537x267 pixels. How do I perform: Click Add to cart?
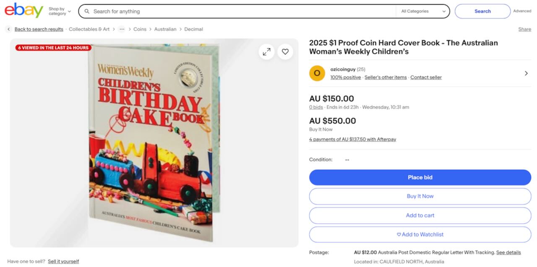420,216
